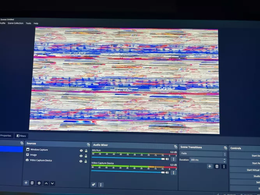Mute the Mic/Aux speaker icon

[x=167, y=159]
